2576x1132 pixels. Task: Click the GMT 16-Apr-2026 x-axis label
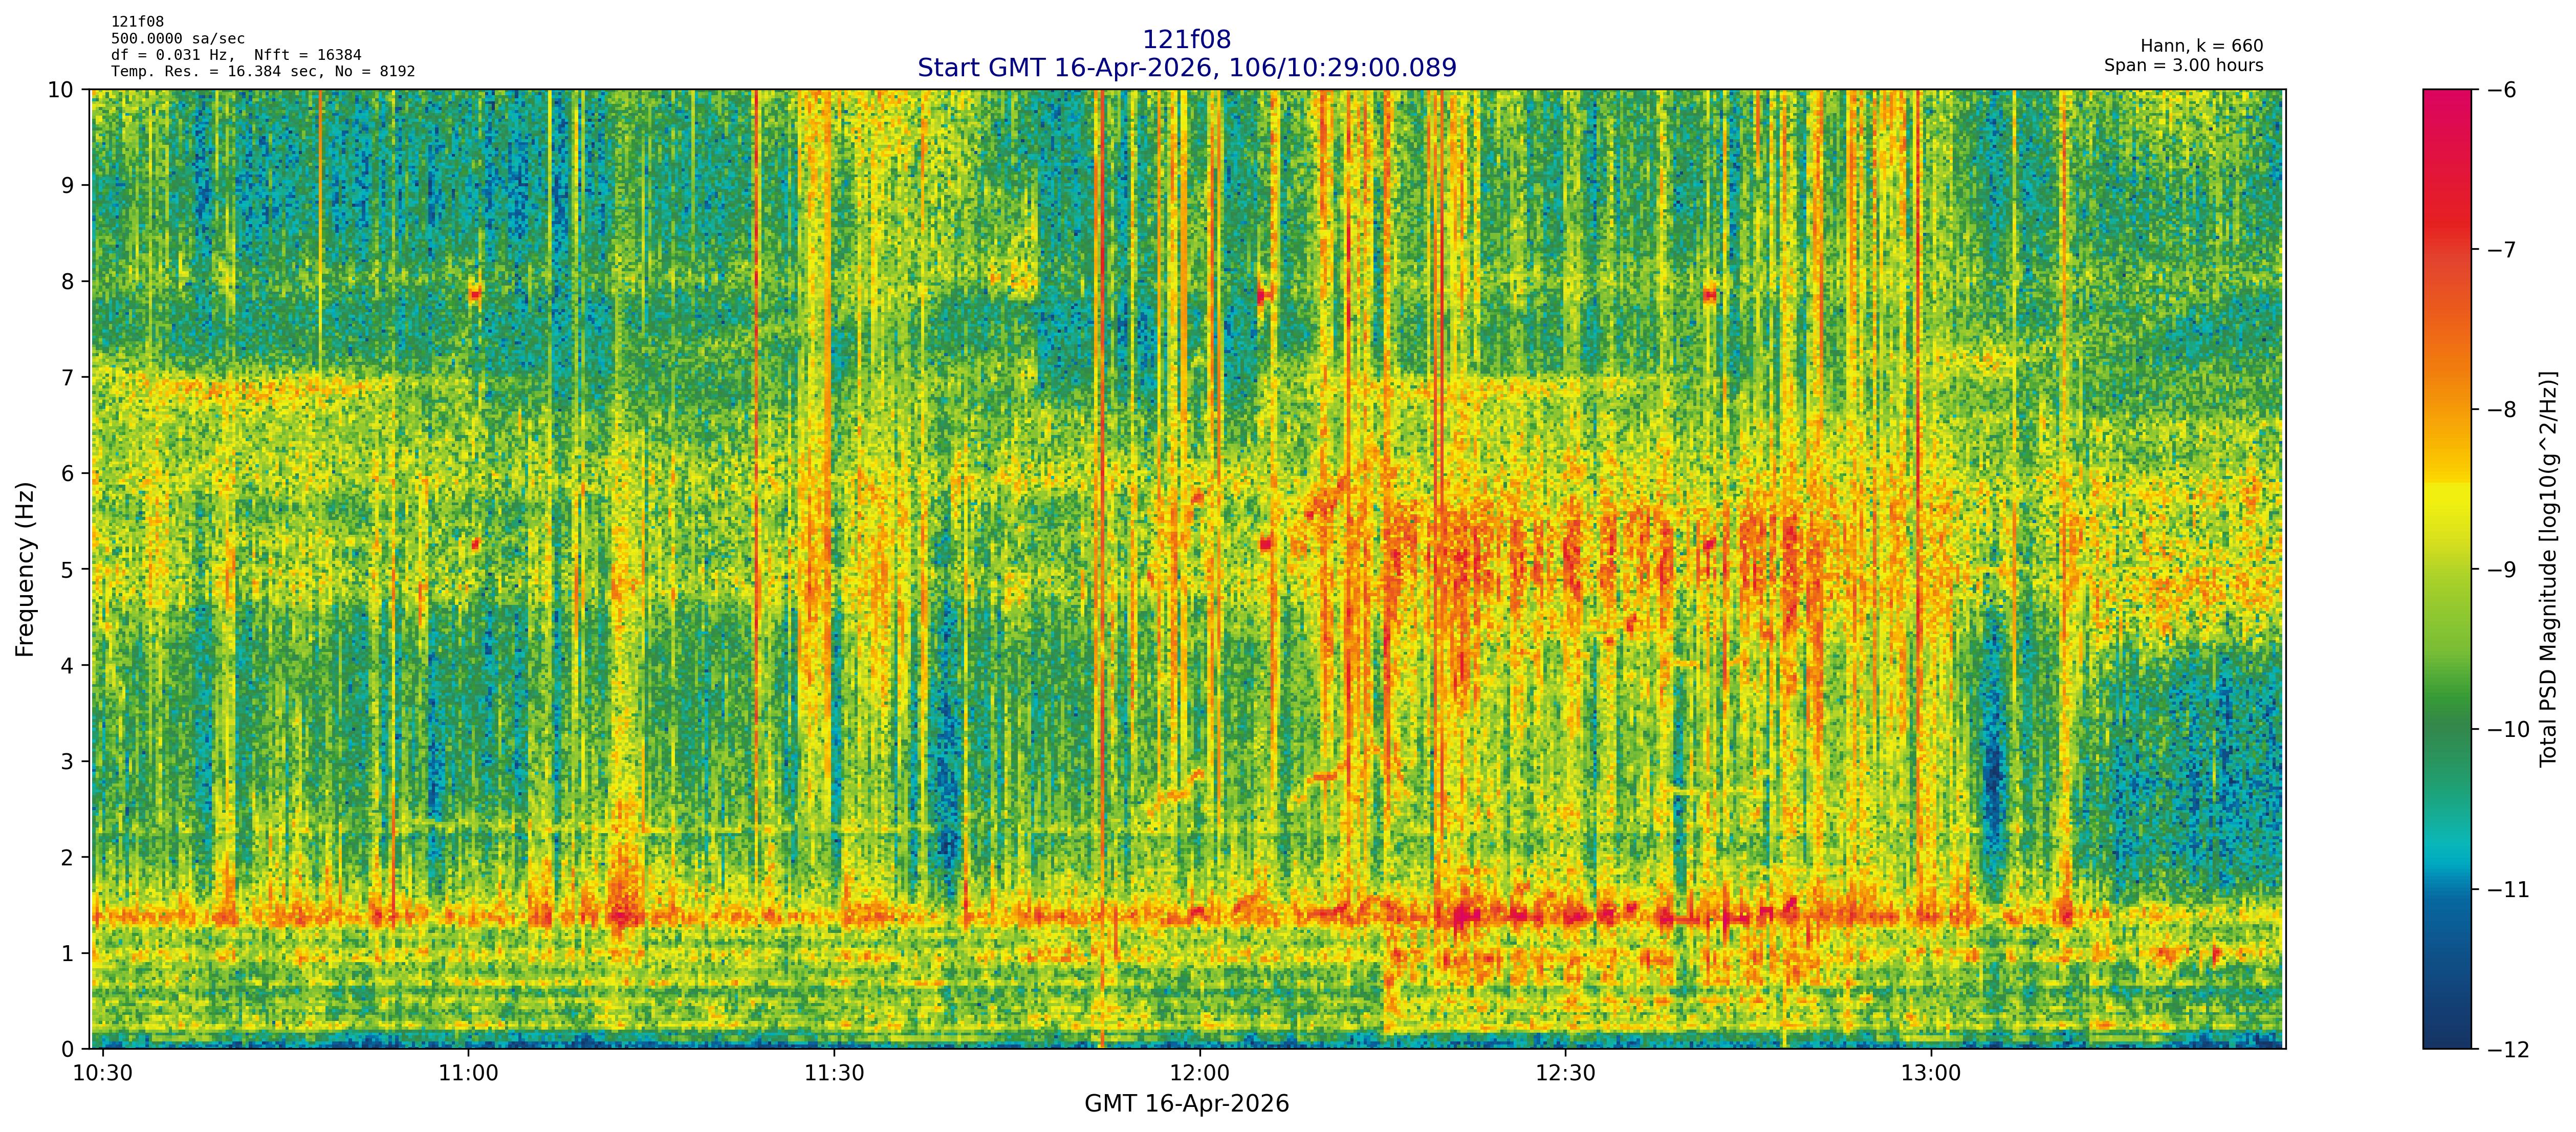pos(1186,1104)
